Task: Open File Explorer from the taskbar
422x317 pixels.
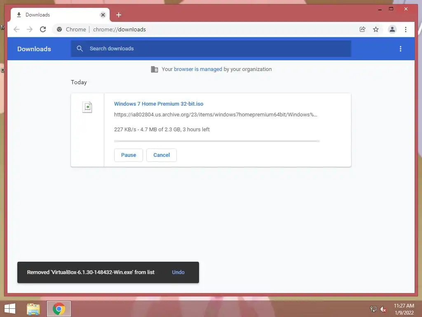Action: point(33,309)
